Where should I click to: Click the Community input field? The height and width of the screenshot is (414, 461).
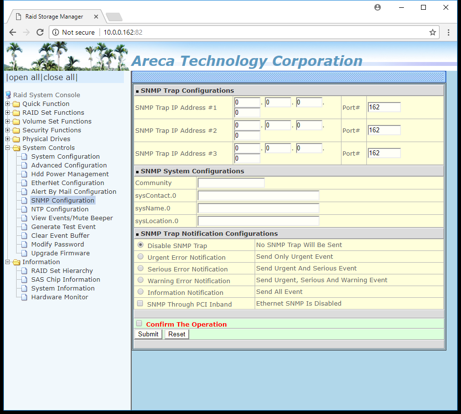[231, 183]
